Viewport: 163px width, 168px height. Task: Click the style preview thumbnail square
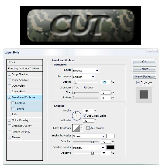click(x=144, y=95)
